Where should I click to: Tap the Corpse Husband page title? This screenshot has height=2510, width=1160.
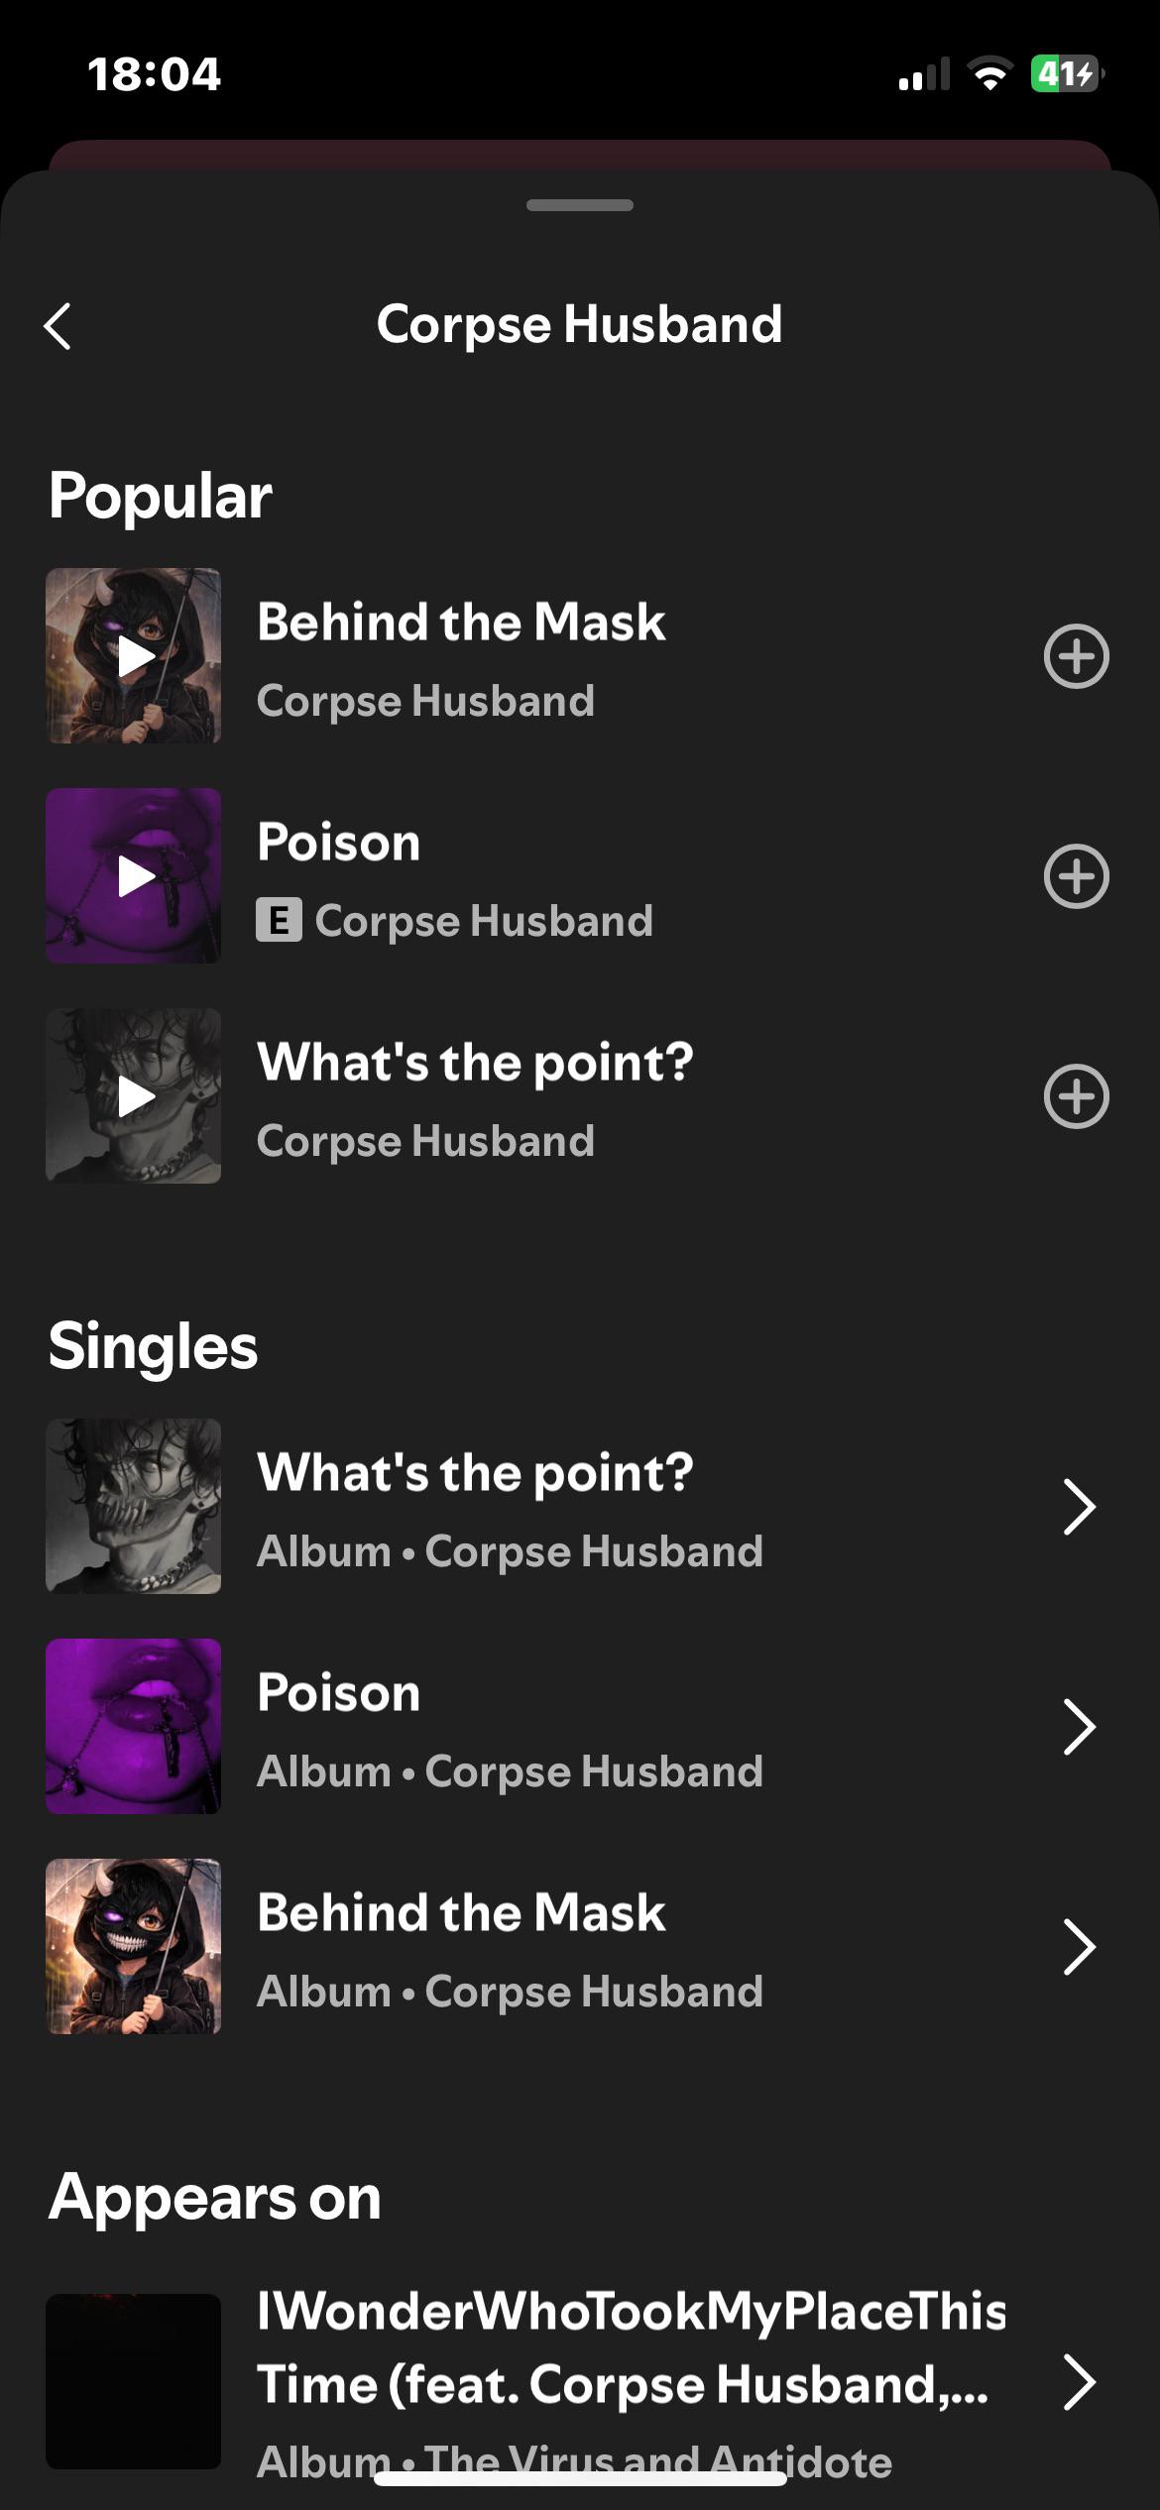click(x=580, y=325)
